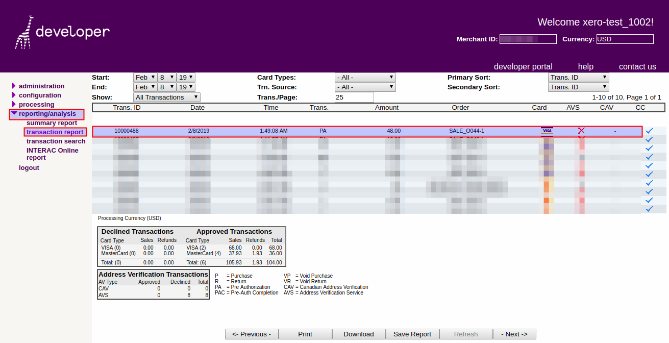The image size is (669, 343).
Task: Open the Primary Sort dropdown
Action: click(578, 78)
